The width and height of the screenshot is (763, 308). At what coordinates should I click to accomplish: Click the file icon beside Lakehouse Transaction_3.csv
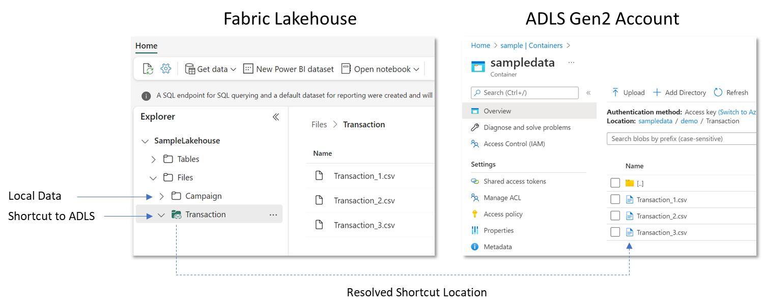point(319,225)
